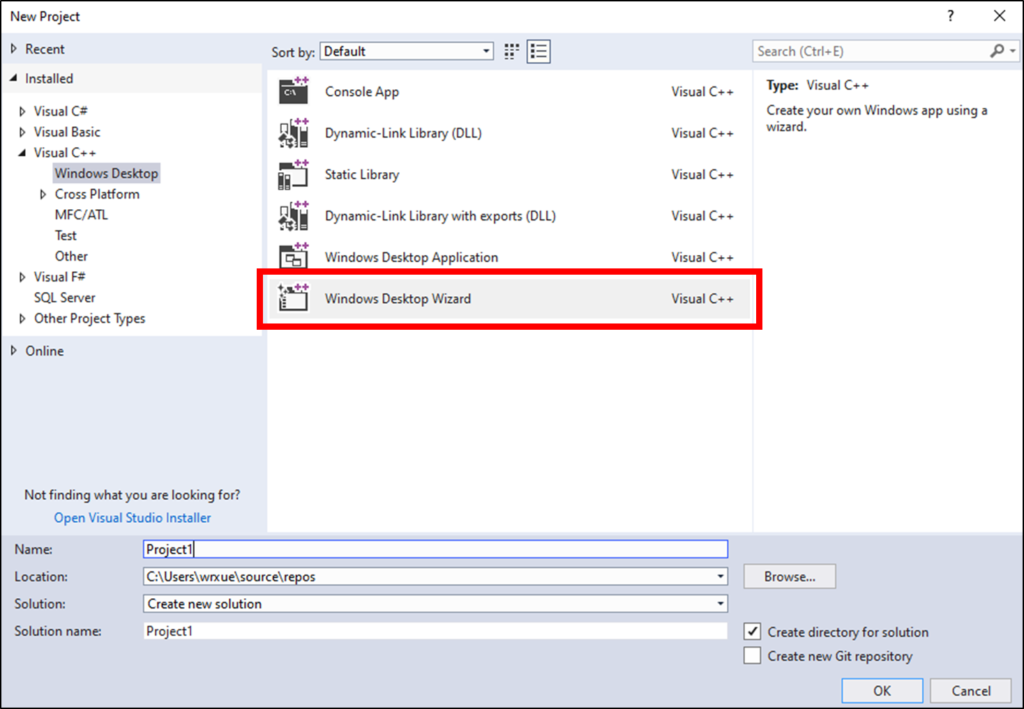1024x709 pixels.
Task: Click the Dynamic-Link Library (DLL) template icon
Action: [x=294, y=132]
